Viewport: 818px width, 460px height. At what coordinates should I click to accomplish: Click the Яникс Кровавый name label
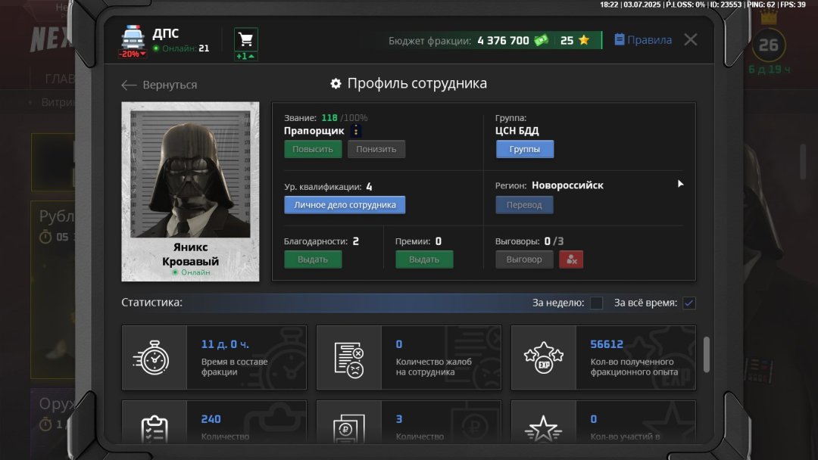pos(190,254)
